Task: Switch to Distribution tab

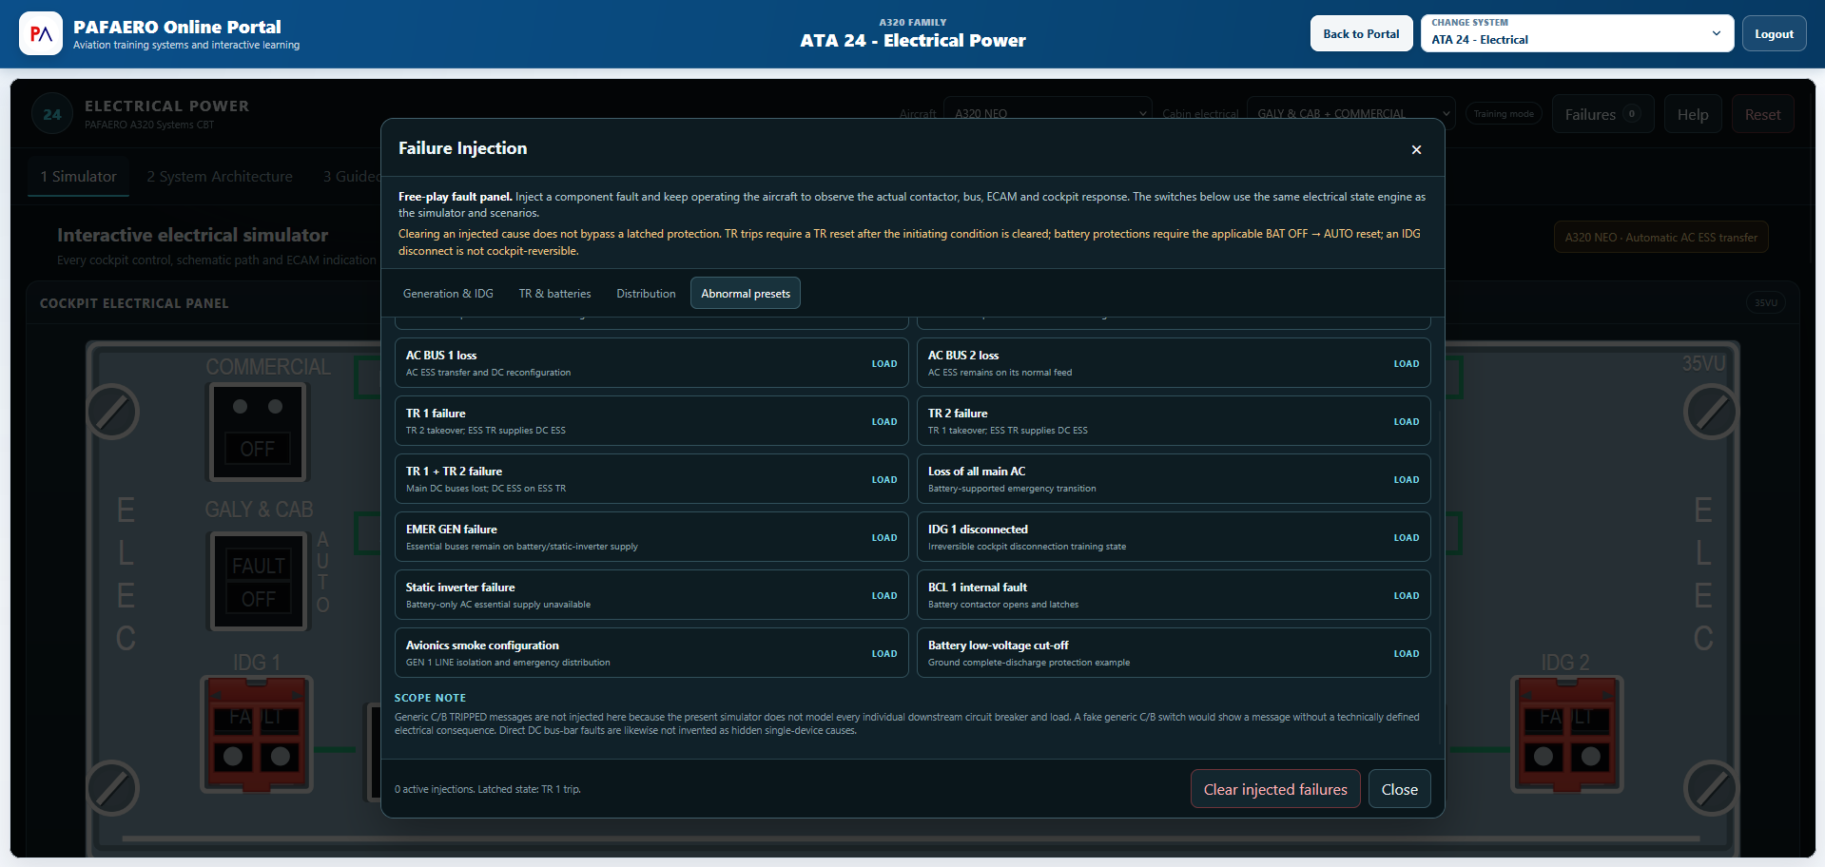Action: tap(646, 294)
